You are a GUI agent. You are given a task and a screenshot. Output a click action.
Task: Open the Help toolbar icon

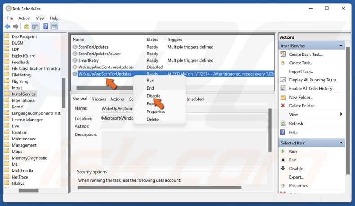(x=45, y=27)
